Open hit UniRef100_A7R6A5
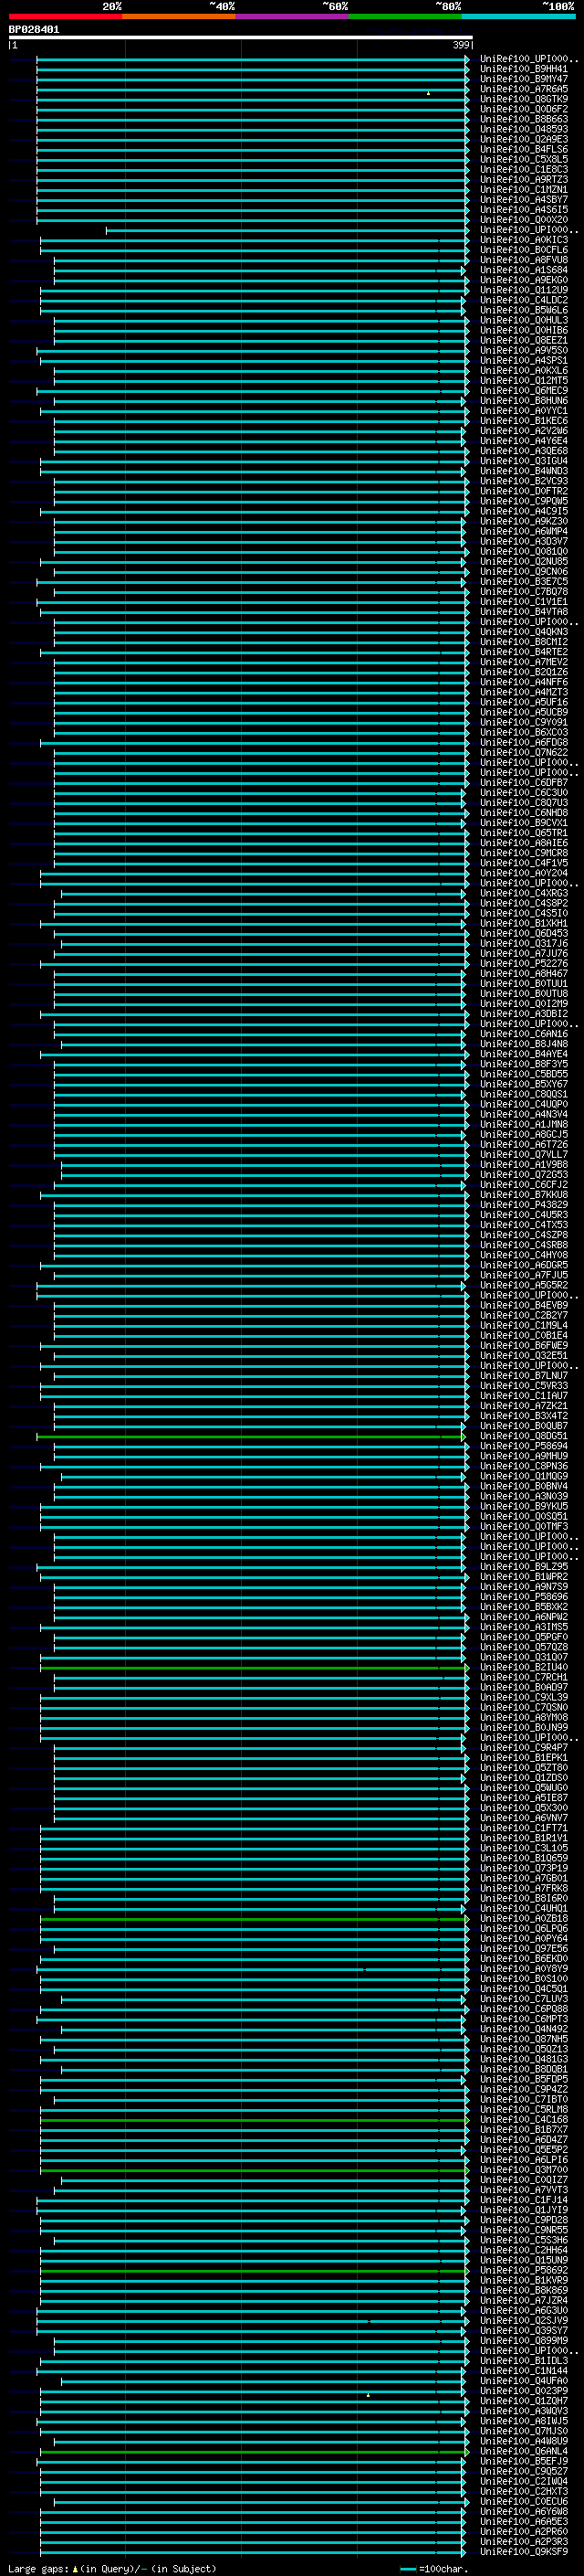 pyautogui.click(x=524, y=90)
